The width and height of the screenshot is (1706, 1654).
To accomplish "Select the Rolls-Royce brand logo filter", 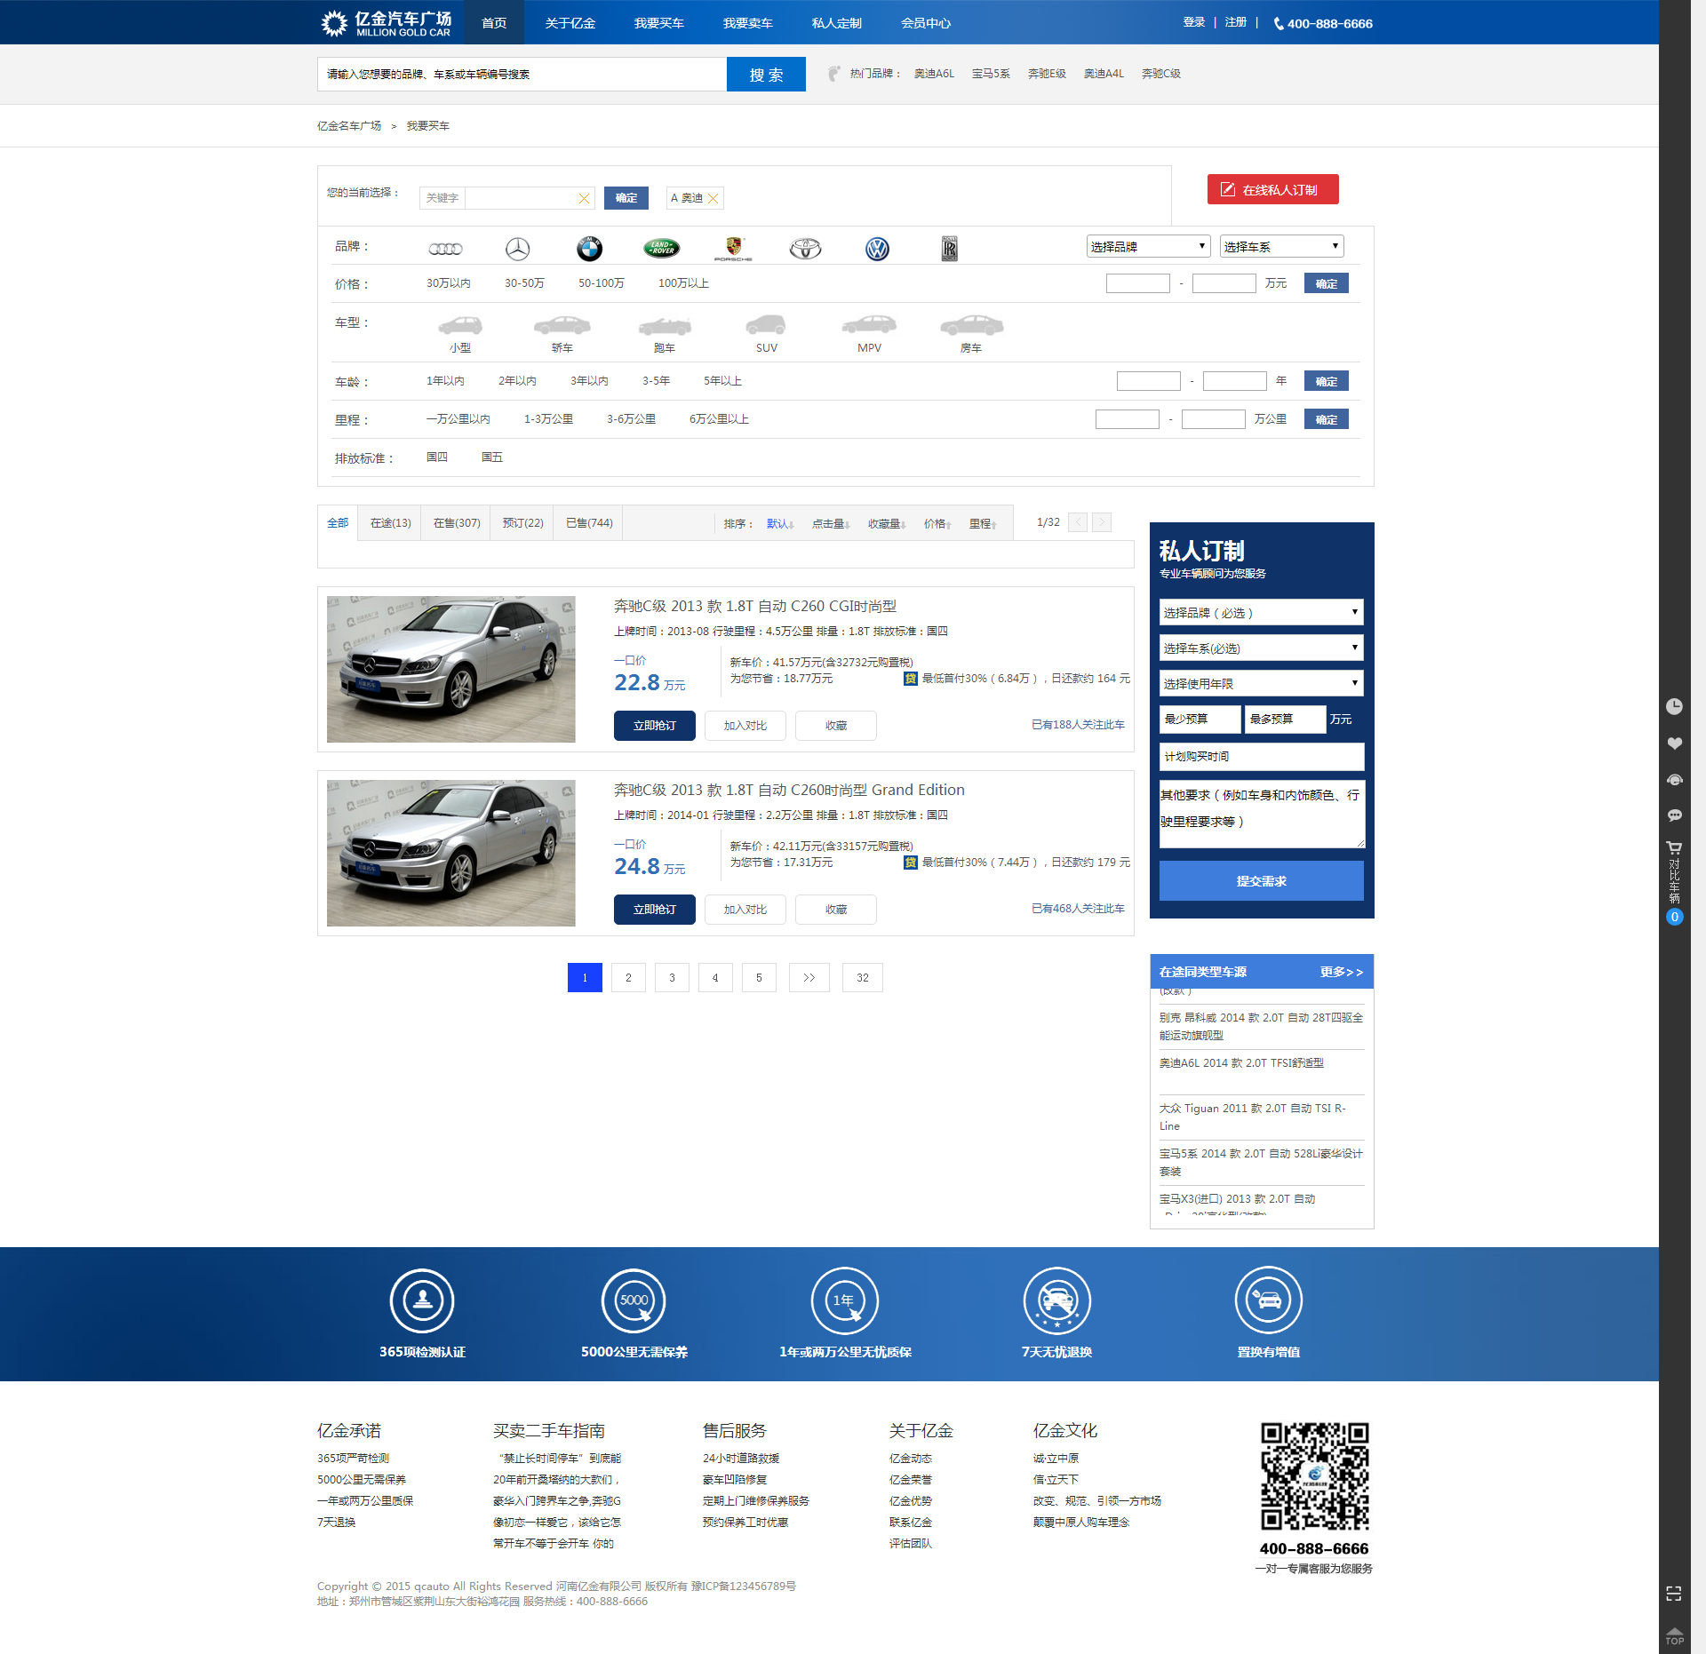I will [949, 249].
